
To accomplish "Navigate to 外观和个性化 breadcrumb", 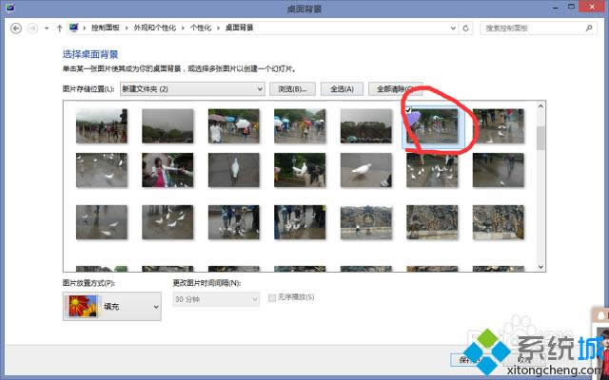I will click(x=155, y=28).
